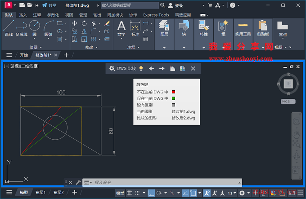Screen dimensions: 306x199
Task: Add a new drawing tab plus button
Action: 66,55
